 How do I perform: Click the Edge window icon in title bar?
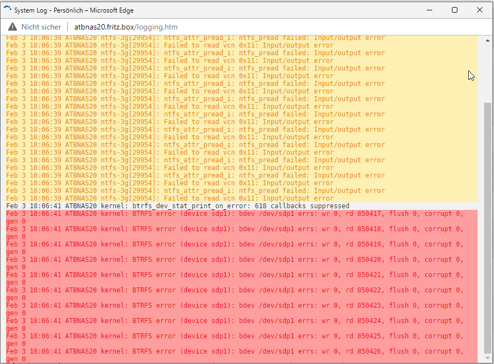click(x=8, y=9)
